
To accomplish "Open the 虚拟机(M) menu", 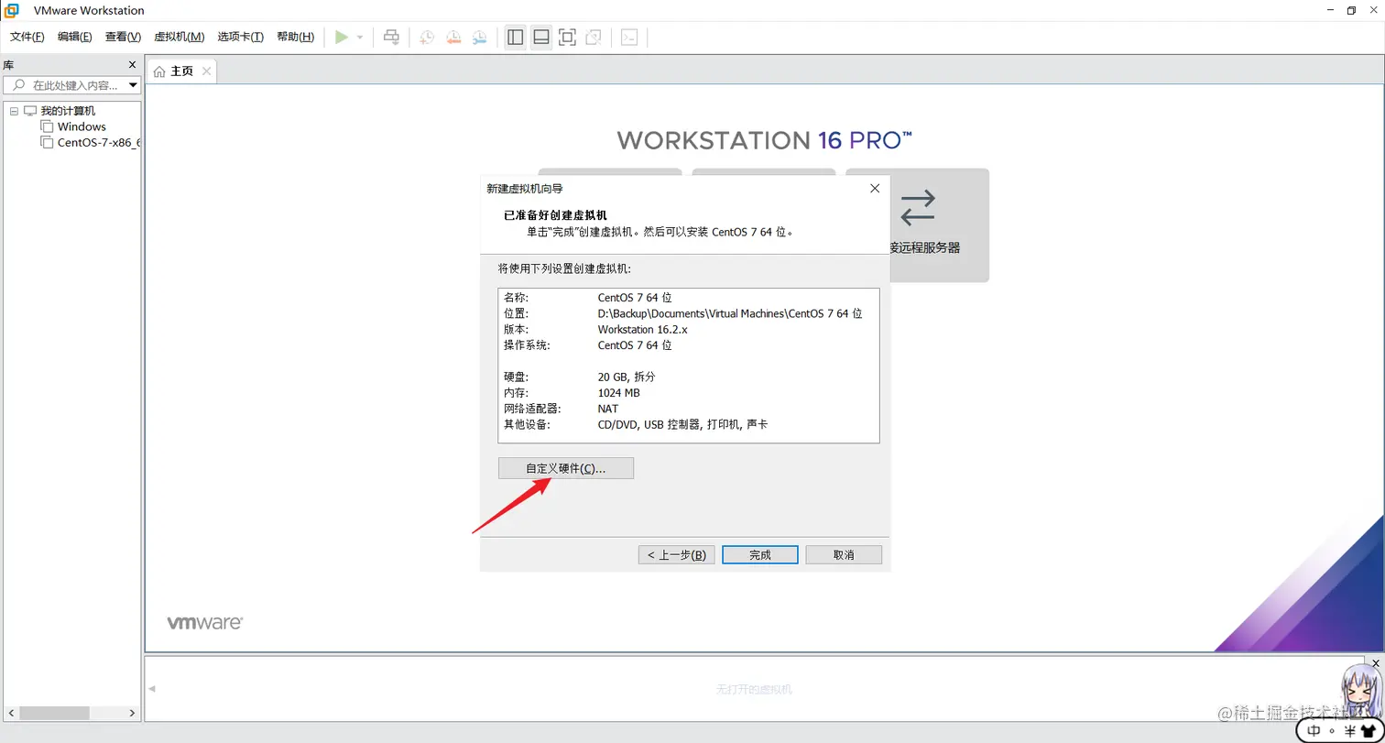I will tap(179, 37).
